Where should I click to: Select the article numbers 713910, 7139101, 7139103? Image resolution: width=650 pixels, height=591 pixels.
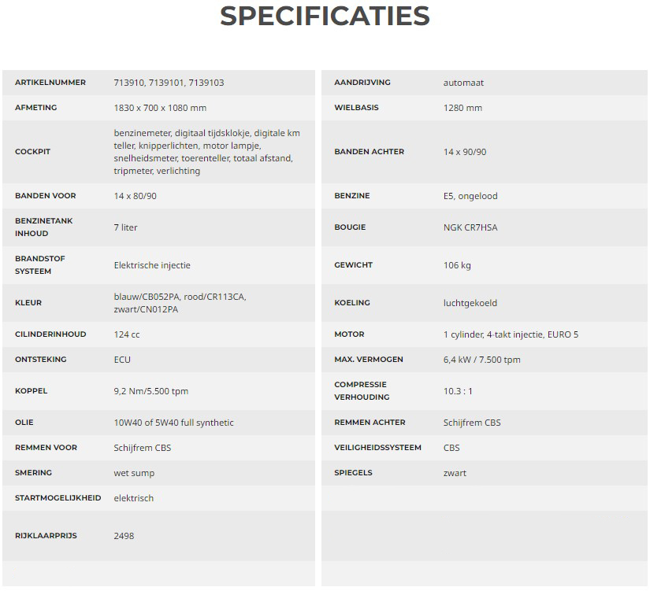(x=169, y=83)
